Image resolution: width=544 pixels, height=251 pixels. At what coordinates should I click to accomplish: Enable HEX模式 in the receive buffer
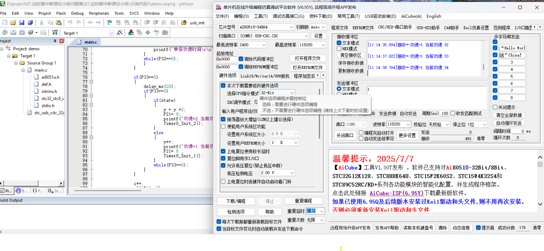click(x=339, y=49)
